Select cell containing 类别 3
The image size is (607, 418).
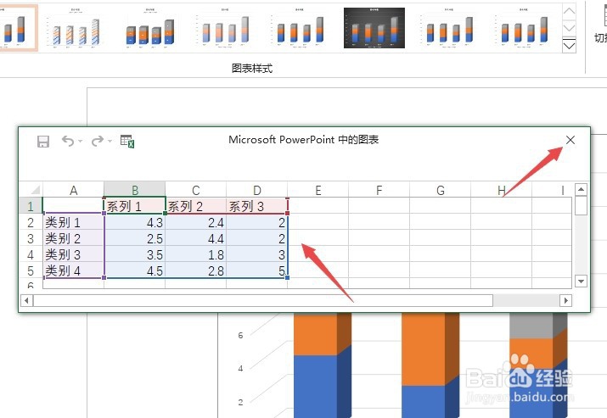click(73, 254)
